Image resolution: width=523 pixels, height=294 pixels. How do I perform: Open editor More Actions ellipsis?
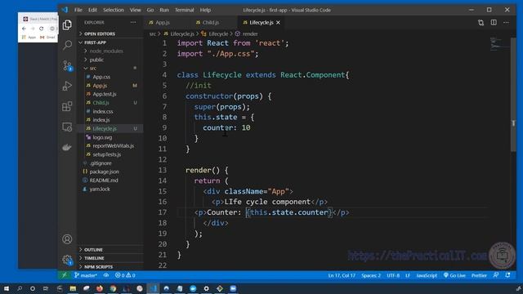506,23
